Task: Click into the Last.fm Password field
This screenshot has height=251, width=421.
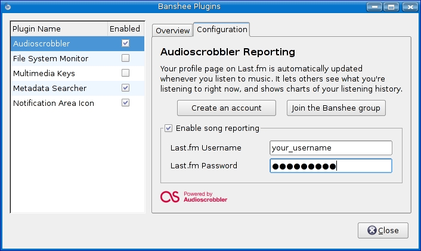Action: tap(330, 165)
